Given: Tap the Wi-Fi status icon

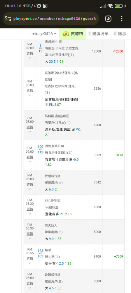Looking at the screenshot, I should 110,6.
